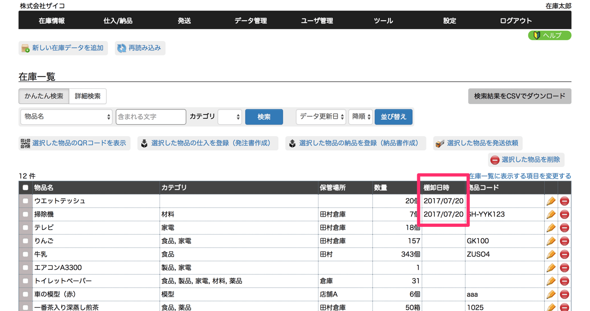Check the エアコンA3300 row checkbox

tap(25, 268)
